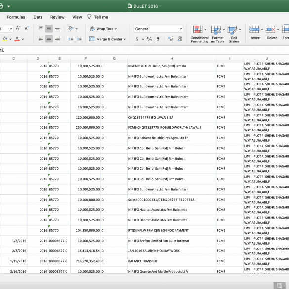Open the Review tab

tap(57, 17)
